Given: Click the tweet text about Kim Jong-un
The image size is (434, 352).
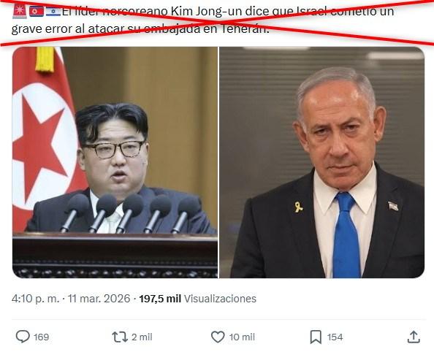Looking at the screenshot, I should (202, 20).
